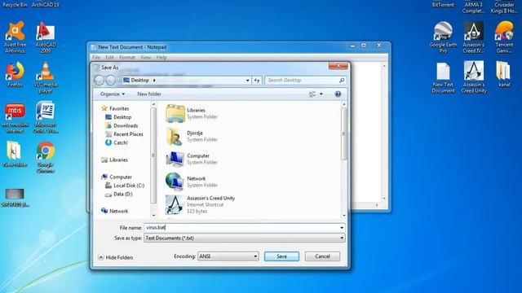Screen dimensions: 522x293
Task: Open the Save As help icon
Action: pyautogui.click(x=338, y=94)
